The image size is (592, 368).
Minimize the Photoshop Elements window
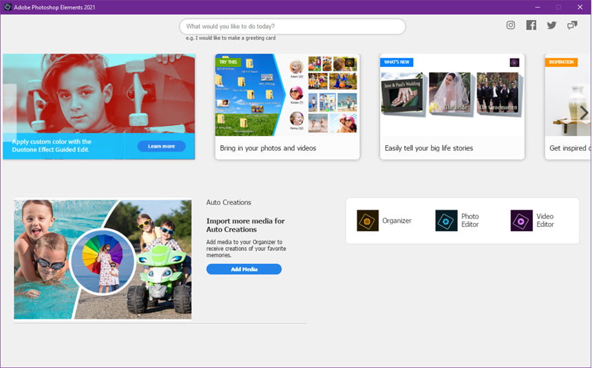coord(538,7)
